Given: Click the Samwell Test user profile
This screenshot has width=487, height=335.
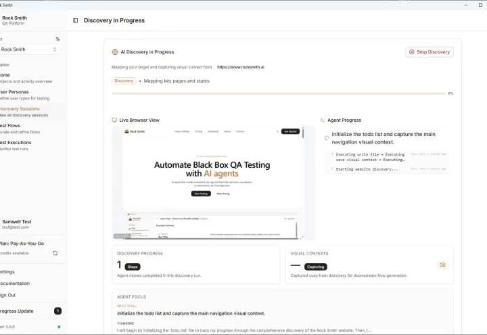Looking at the screenshot, I should click(17, 224).
